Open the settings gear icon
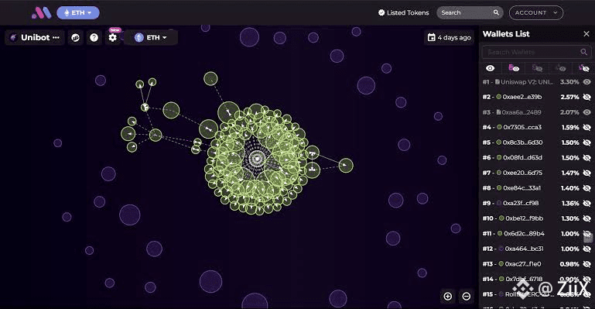 tap(112, 38)
